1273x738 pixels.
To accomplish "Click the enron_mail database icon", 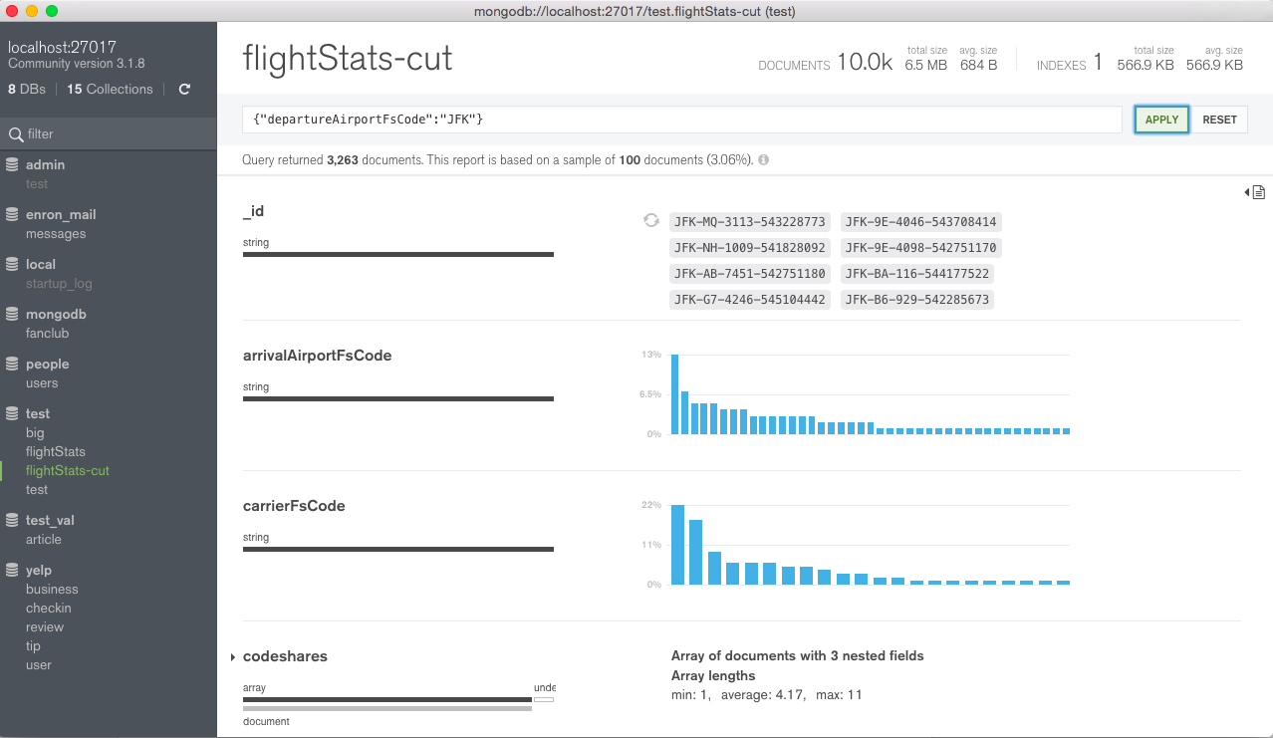I will pyautogui.click(x=13, y=215).
